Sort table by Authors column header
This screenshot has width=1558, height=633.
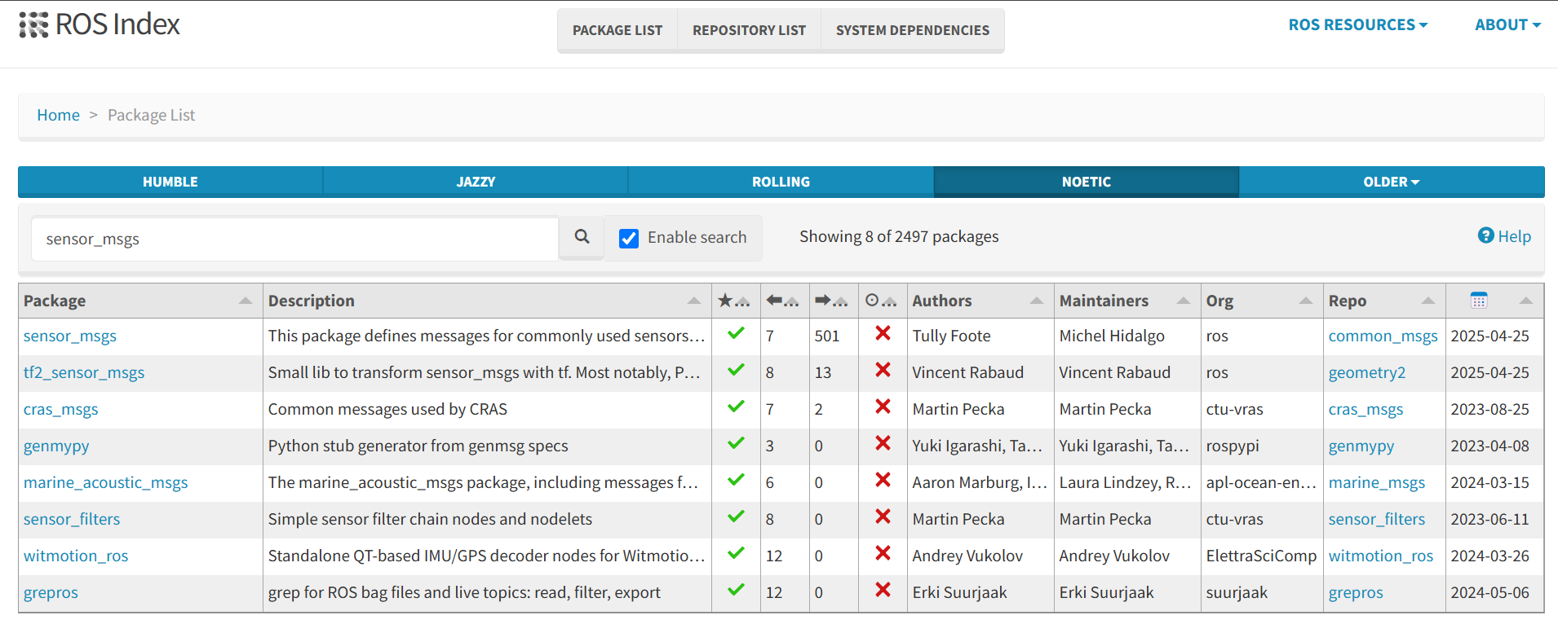980,301
